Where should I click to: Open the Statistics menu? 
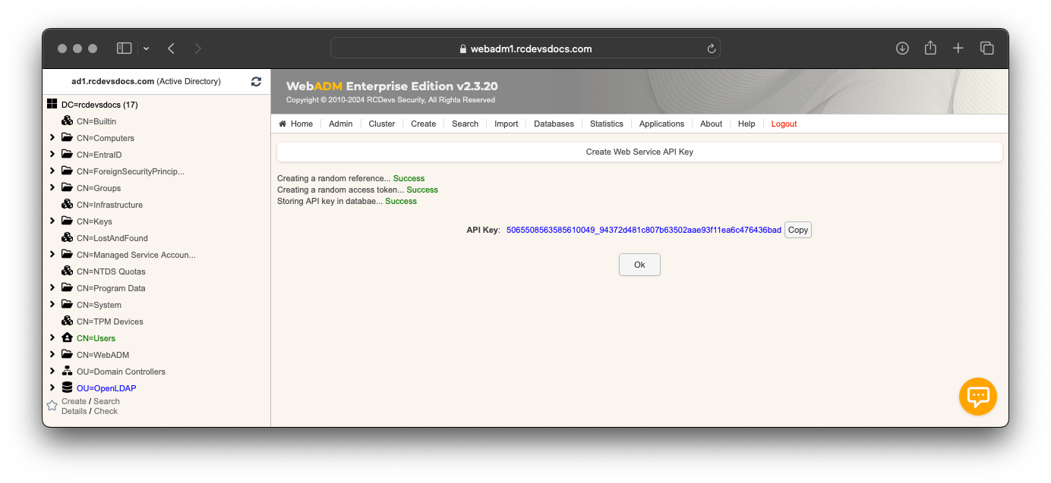tap(607, 124)
